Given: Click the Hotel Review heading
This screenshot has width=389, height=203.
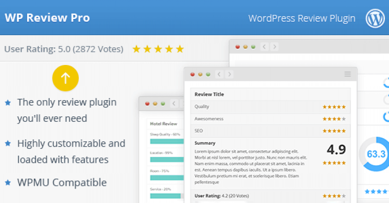Looking at the screenshot, I should point(163,124).
